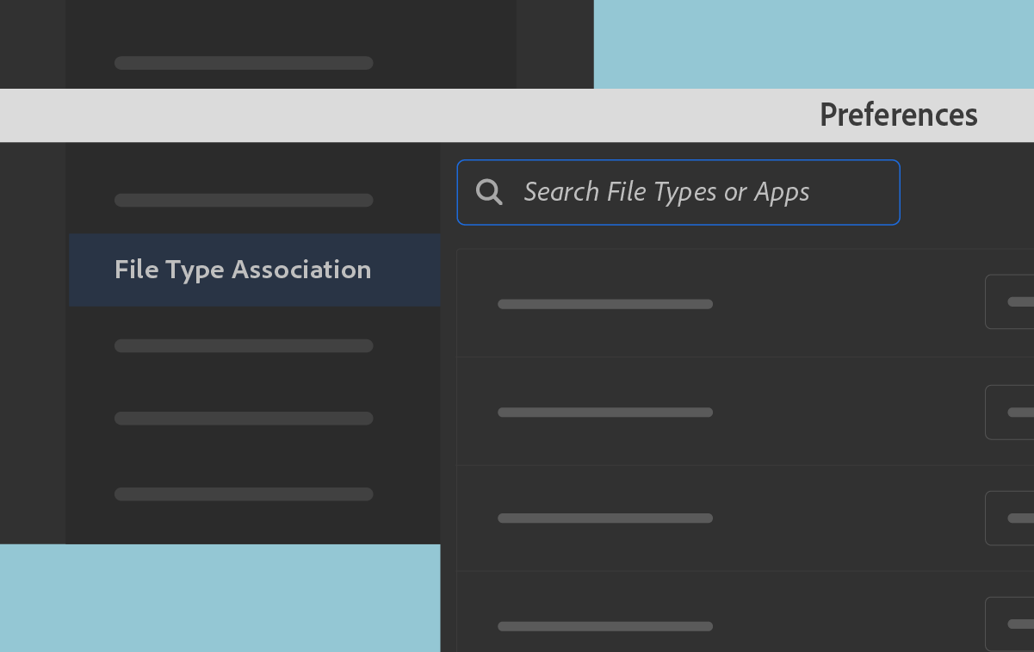Expand the dropdown in the second file type row

coord(1012,412)
